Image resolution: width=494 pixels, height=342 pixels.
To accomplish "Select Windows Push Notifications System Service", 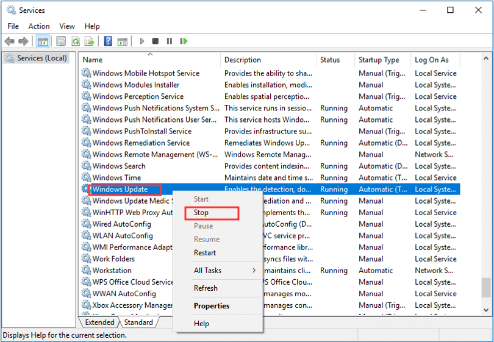I will point(270,108).
